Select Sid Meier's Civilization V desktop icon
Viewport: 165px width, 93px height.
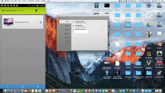149,64
